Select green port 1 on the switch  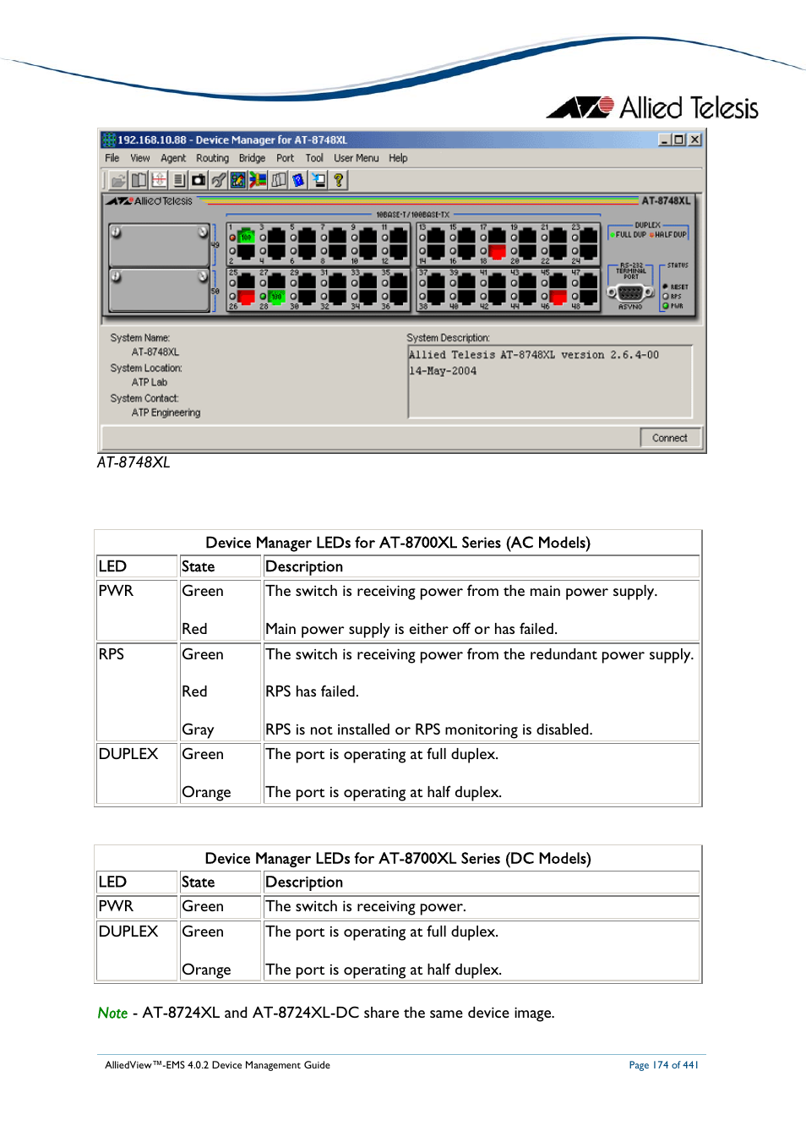tap(246, 238)
